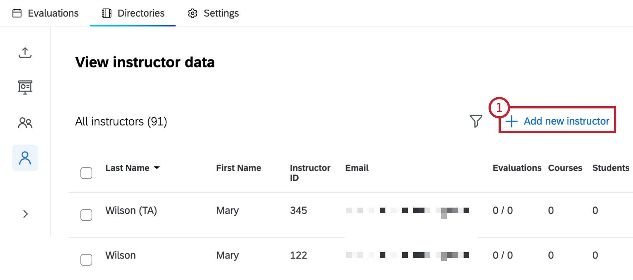Check the checkbox for the second Wilson row
Screen dimensions: 633x280
click(86, 260)
